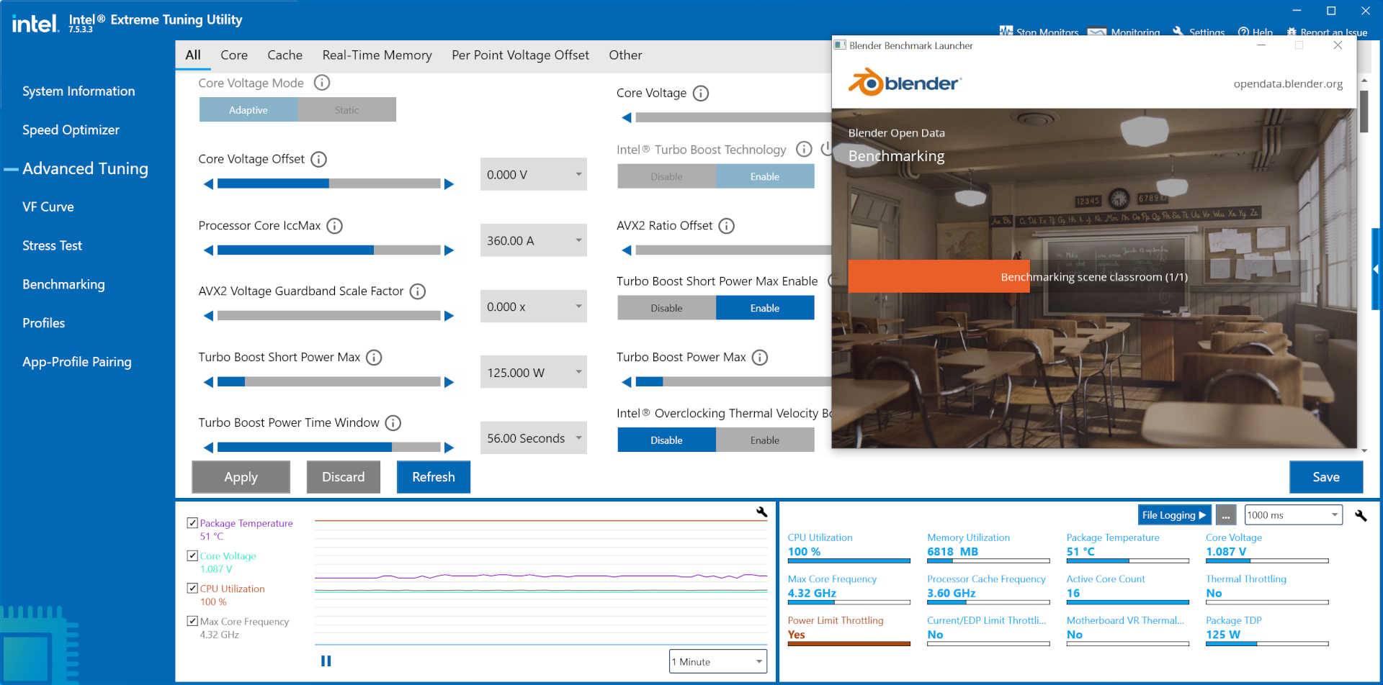The width and height of the screenshot is (1383, 685).
Task: Switch to the Cache tab
Action: pos(285,55)
